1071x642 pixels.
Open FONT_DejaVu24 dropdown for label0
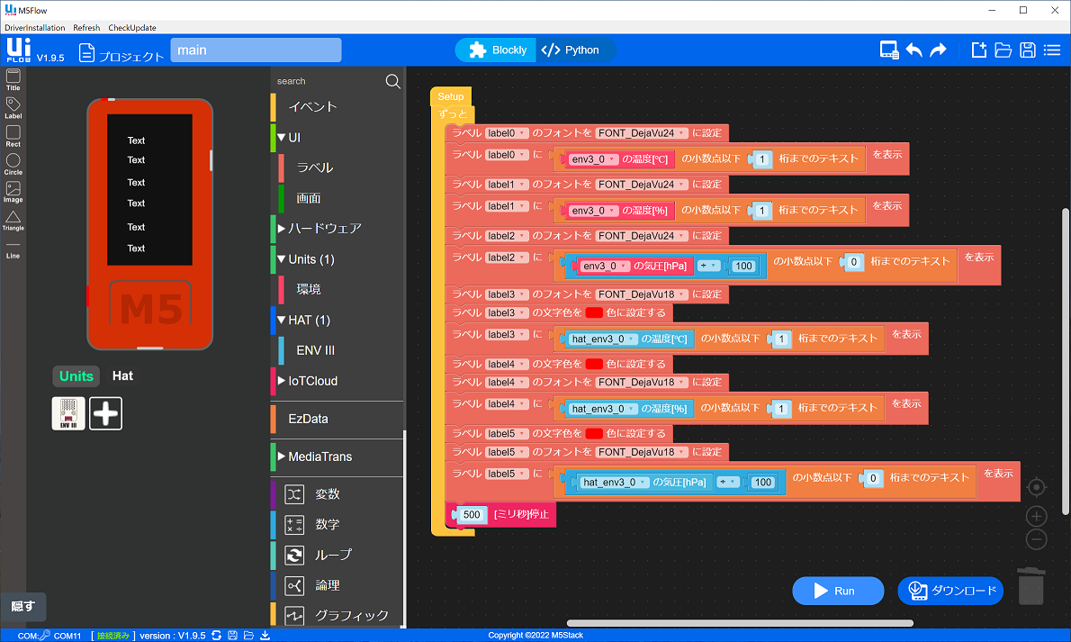(x=641, y=133)
